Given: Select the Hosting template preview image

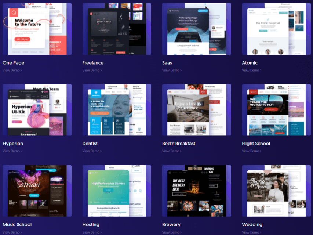Looking at the screenshot, I should [x=117, y=191].
